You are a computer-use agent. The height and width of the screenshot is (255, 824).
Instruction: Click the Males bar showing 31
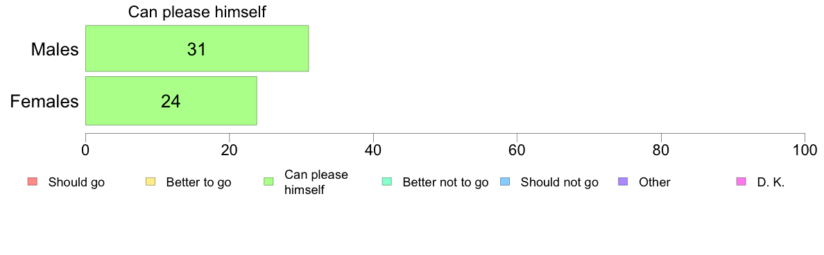(x=197, y=49)
